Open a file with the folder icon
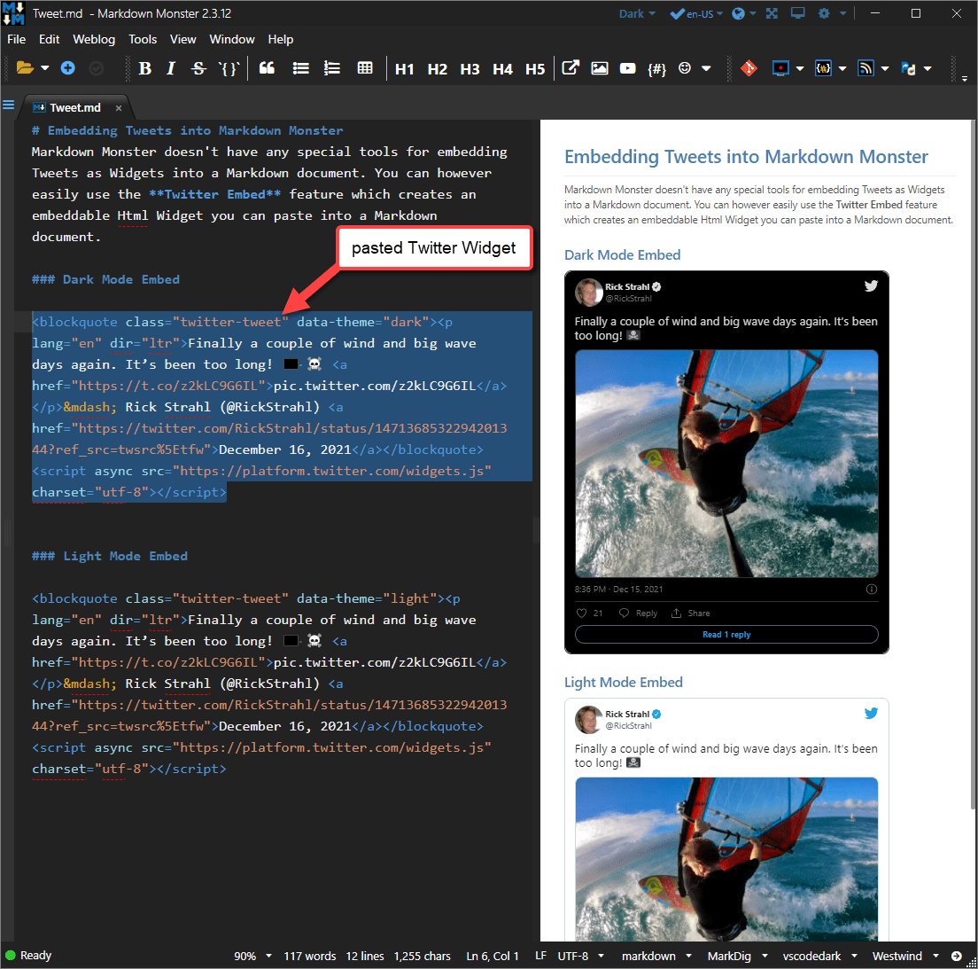 click(24, 68)
